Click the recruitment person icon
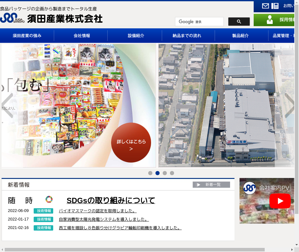This screenshot has height=252, width=299. coord(270,20)
